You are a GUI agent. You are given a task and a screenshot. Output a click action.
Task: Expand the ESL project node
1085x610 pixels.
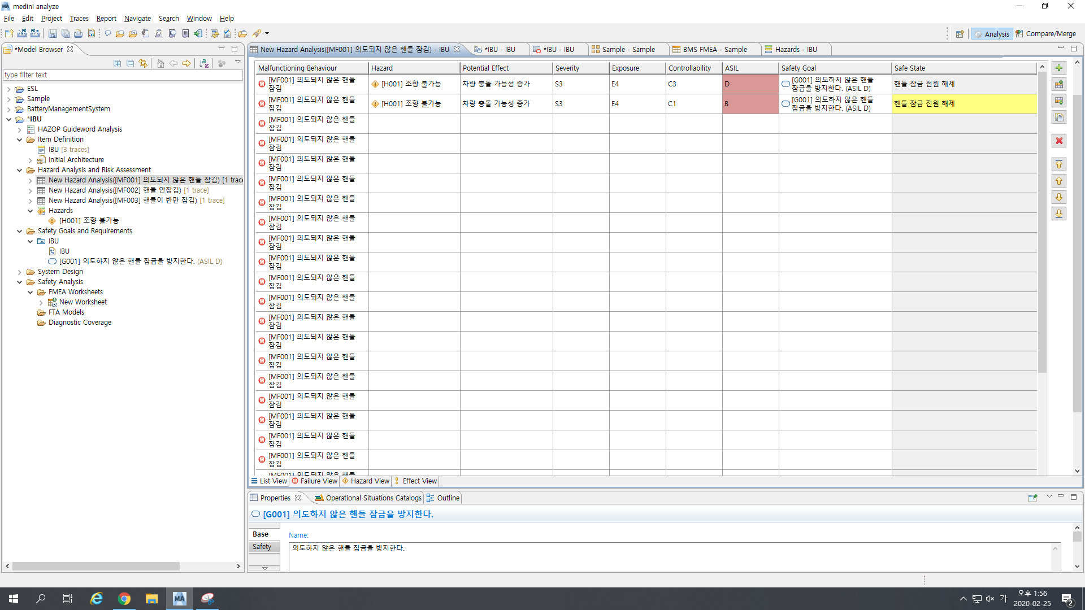click(8, 89)
